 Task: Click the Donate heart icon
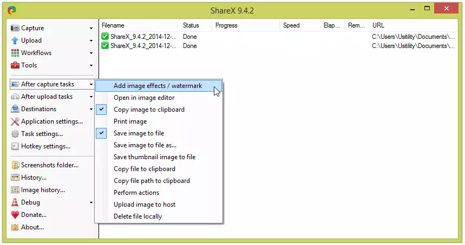click(x=15, y=215)
